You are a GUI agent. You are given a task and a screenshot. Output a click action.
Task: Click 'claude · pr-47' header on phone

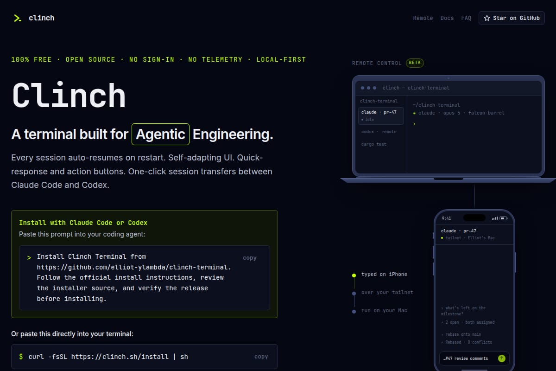coord(459,230)
